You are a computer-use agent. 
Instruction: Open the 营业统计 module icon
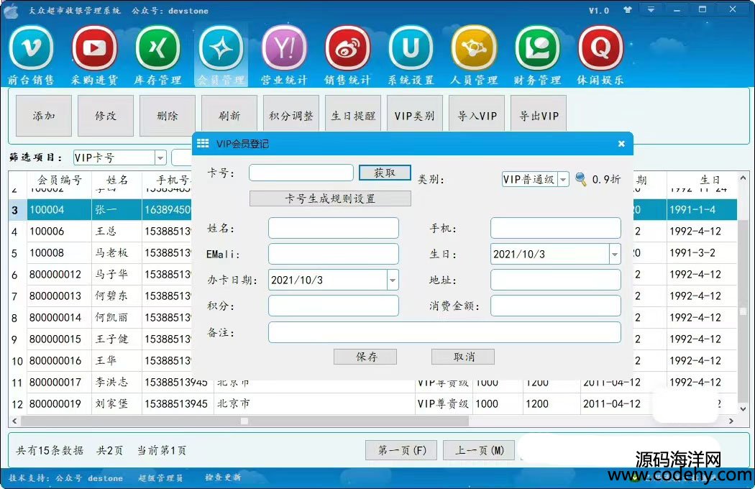tap(284, 55)
